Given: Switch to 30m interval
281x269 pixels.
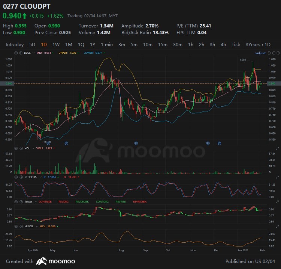Looking at the screenshot, I should pyautogui.click(x=178, y=45).
